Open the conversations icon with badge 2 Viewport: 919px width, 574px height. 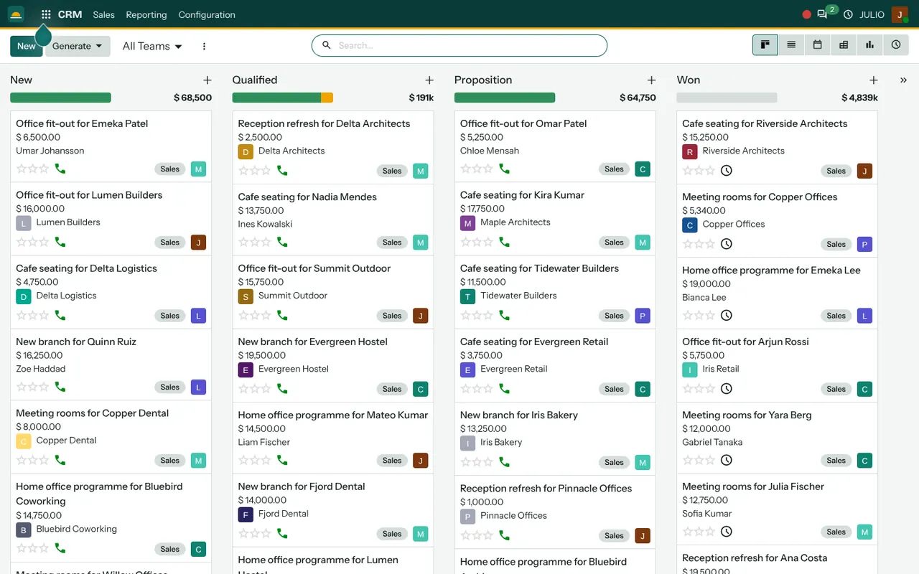822,14
